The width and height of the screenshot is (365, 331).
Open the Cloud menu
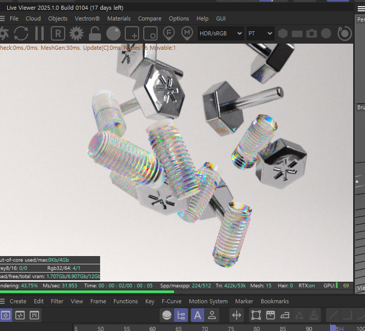pos(33,18)
